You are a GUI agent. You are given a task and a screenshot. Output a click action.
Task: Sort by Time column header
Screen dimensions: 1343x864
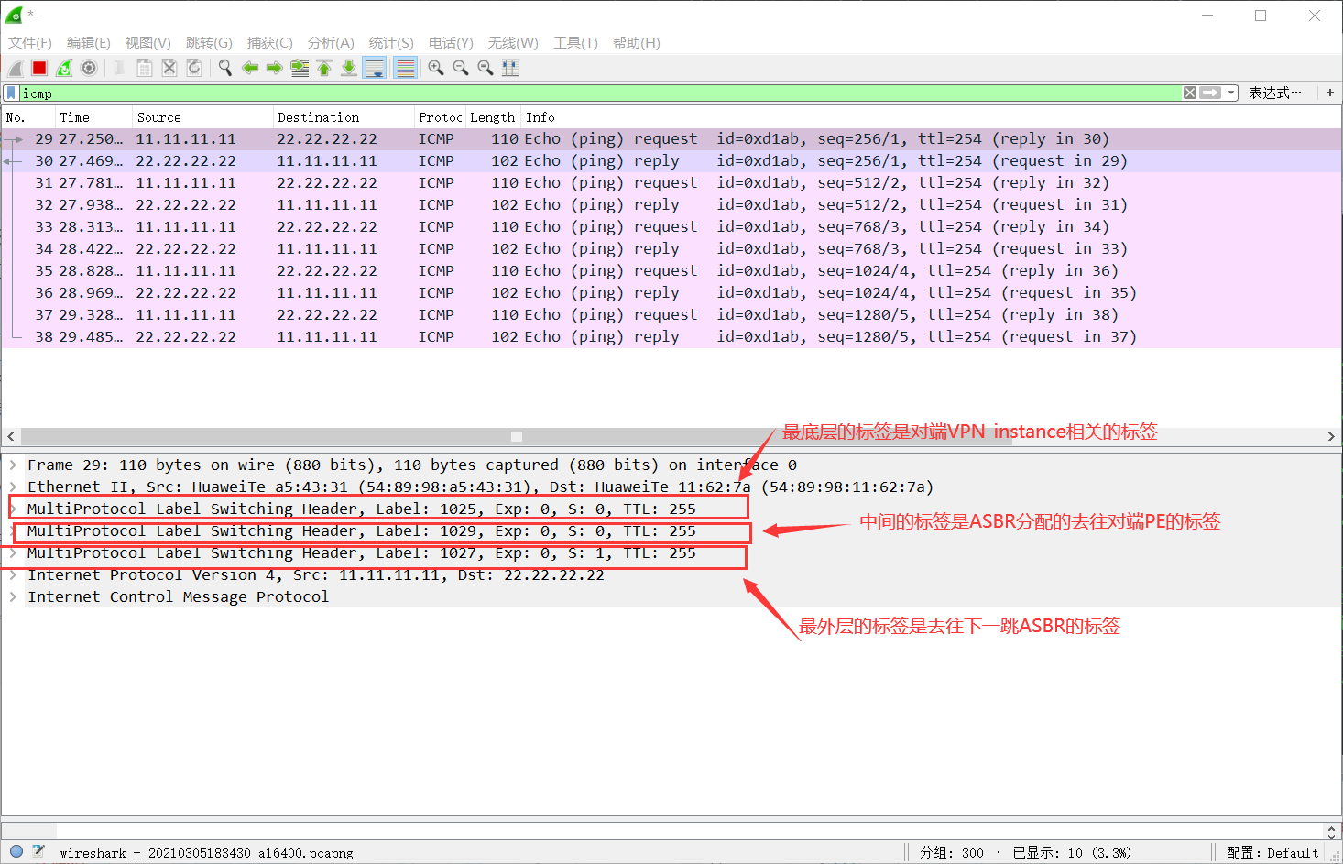[93, 117]
